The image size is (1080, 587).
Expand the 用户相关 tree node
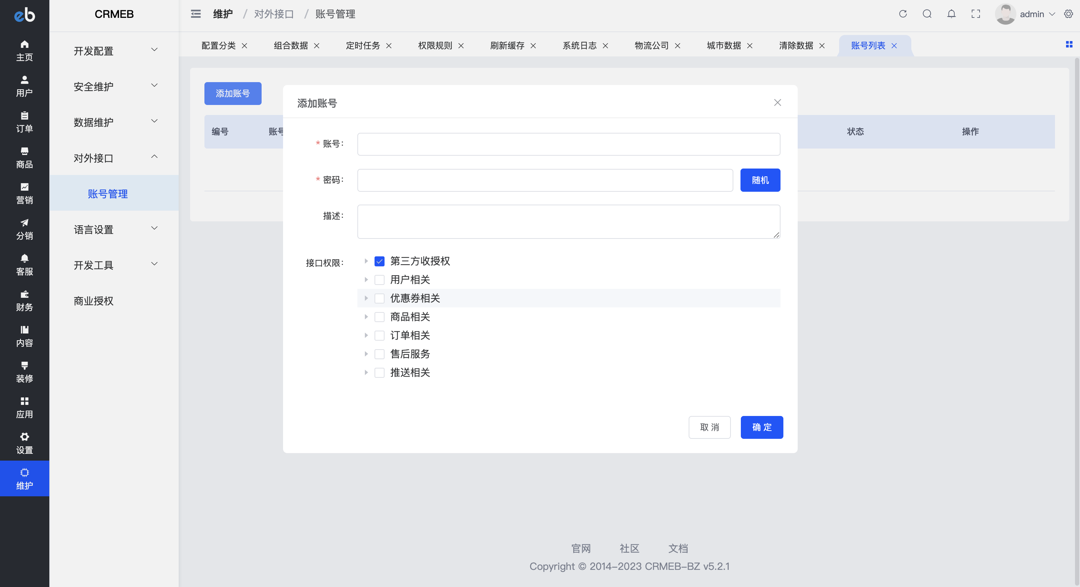pos(366,280)
